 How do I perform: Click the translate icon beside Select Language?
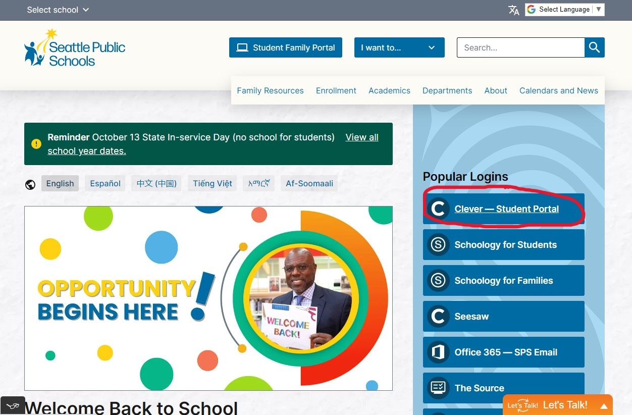tap(514, 10)
